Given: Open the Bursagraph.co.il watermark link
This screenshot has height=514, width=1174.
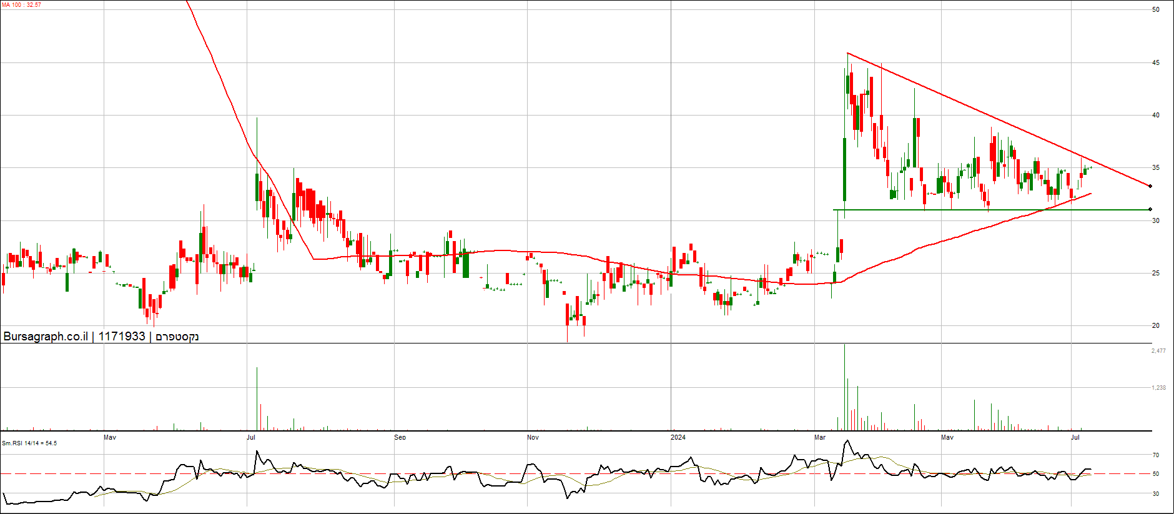Looking at the screenshot, I should coord(46,337).
